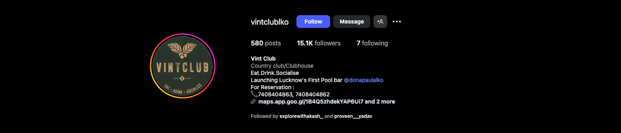Viewport: 621px width, 133px height.
Task: Click the vintclublko username heading
Action: click(x=270, y=22)
